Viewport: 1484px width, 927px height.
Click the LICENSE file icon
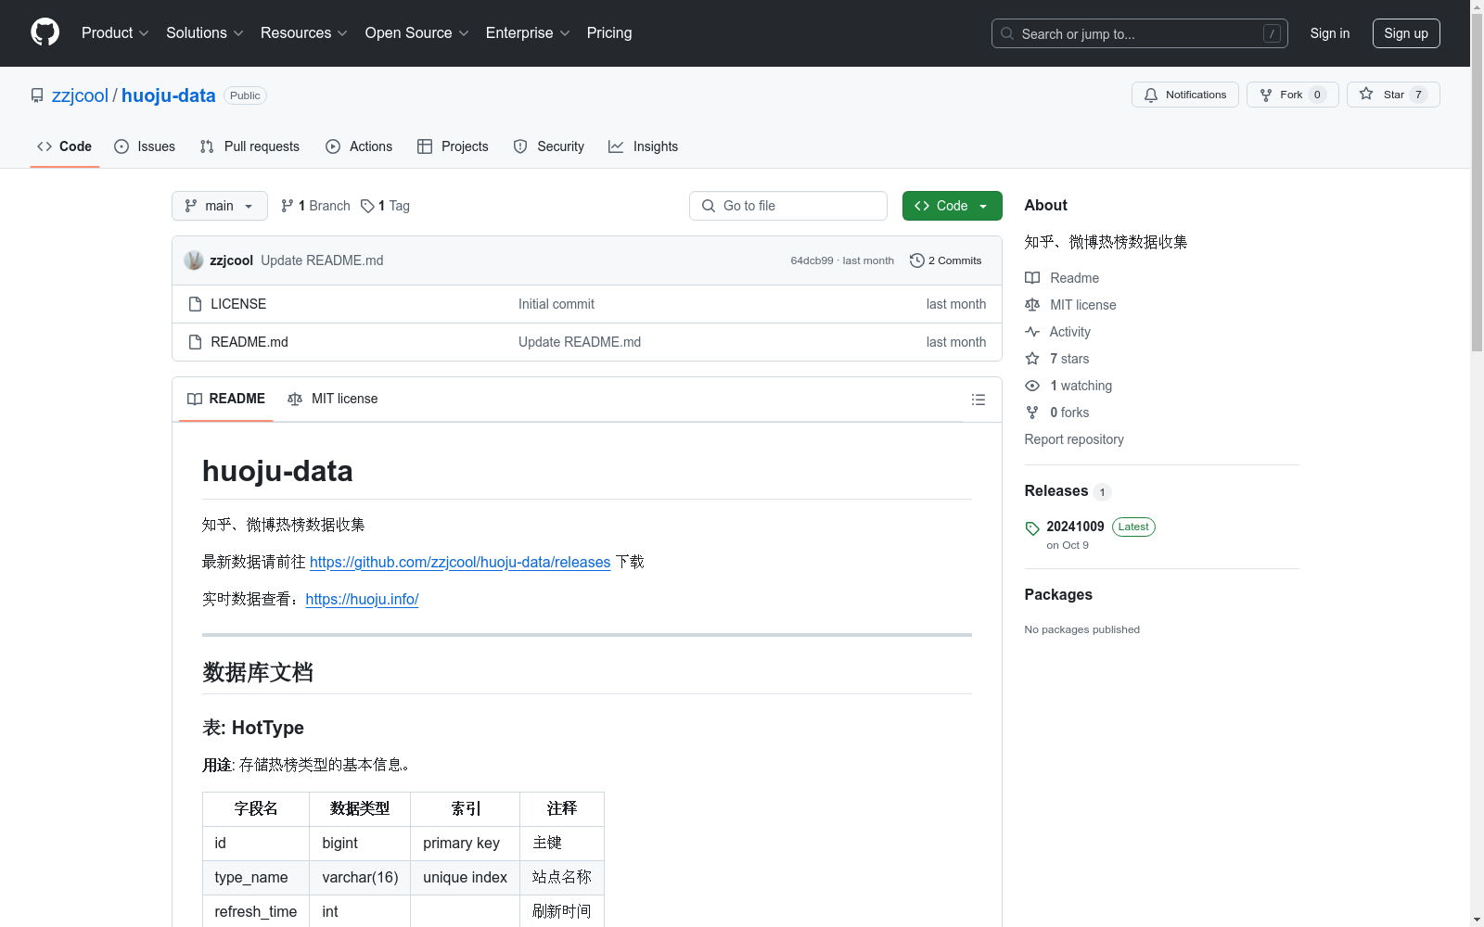click(195, 304)
